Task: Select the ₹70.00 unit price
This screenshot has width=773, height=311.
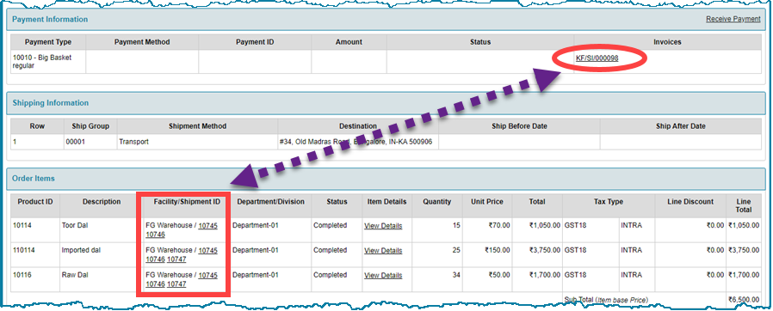Action: click(x=499, y=225)
